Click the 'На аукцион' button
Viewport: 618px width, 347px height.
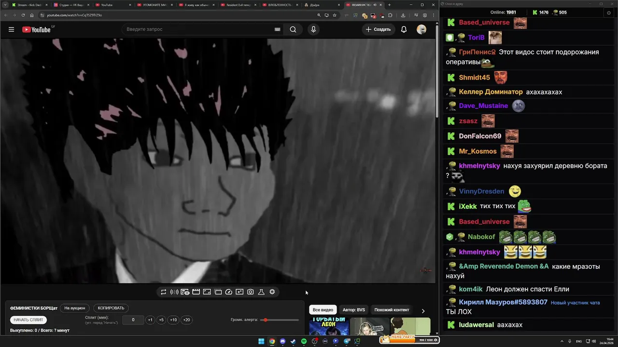75,308
